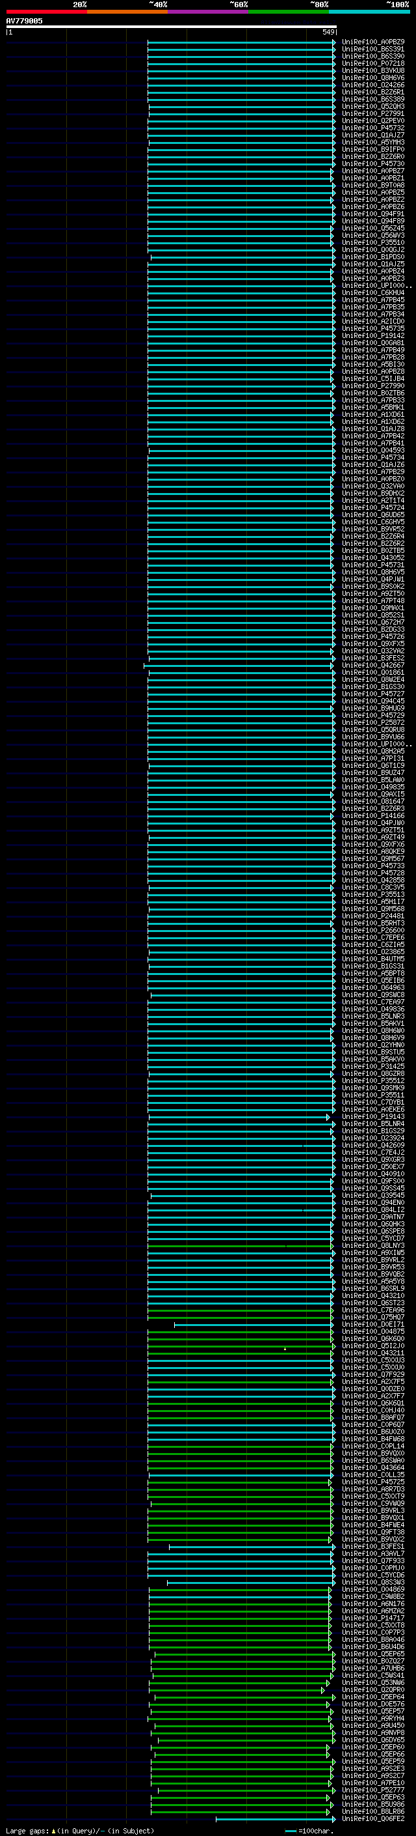Select hit label UniRef100_Q53NW6
The height and width of the screenshot is (1836, 416).
[372, 1683]
